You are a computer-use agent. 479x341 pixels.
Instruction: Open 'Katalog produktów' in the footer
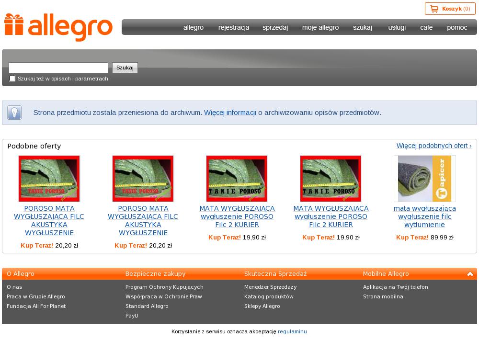tap(269, 296)
